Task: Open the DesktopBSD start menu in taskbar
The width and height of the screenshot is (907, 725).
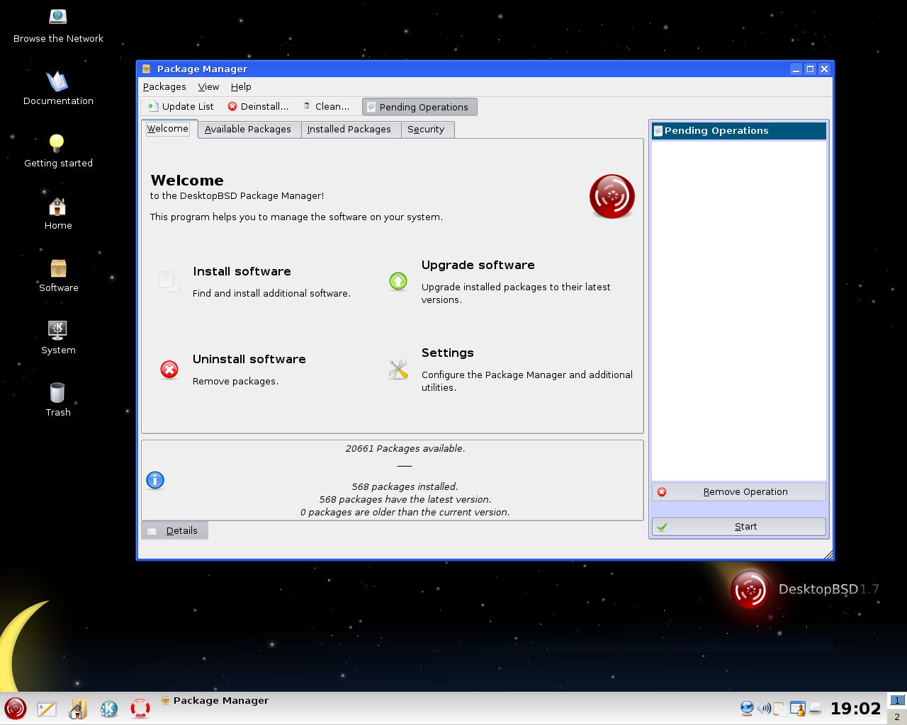Action: (x=15, y=708)
